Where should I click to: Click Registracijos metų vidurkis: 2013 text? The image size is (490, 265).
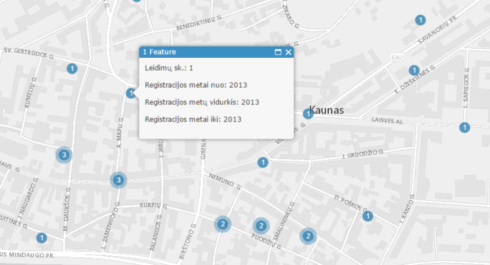click(202, 102)
